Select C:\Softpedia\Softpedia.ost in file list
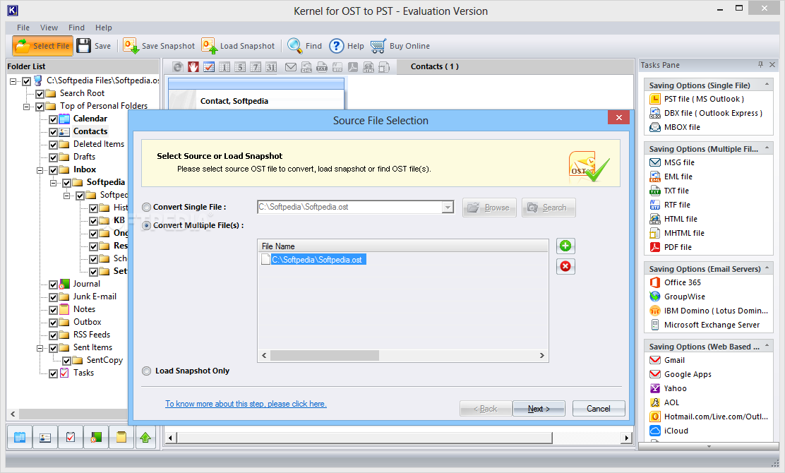This screenshot has width=785, height=473. click(318, 260)
